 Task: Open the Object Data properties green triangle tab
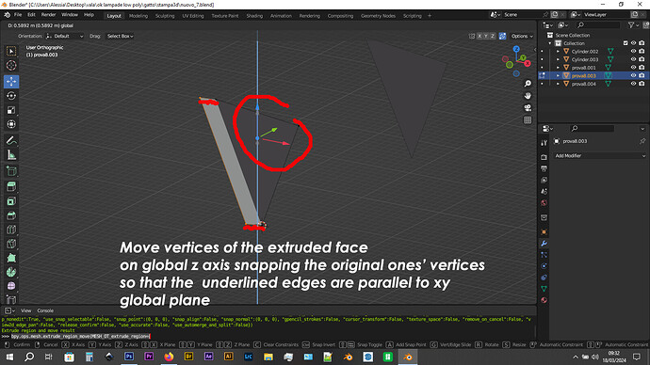click(x=544, y=289)
